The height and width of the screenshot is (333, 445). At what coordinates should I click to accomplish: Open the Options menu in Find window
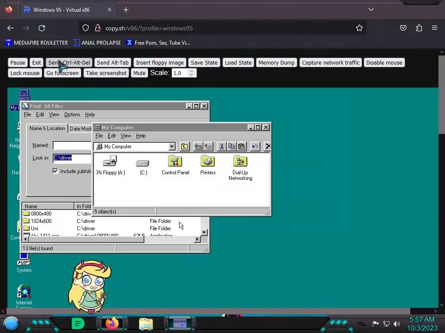click(x=72, y=114)
